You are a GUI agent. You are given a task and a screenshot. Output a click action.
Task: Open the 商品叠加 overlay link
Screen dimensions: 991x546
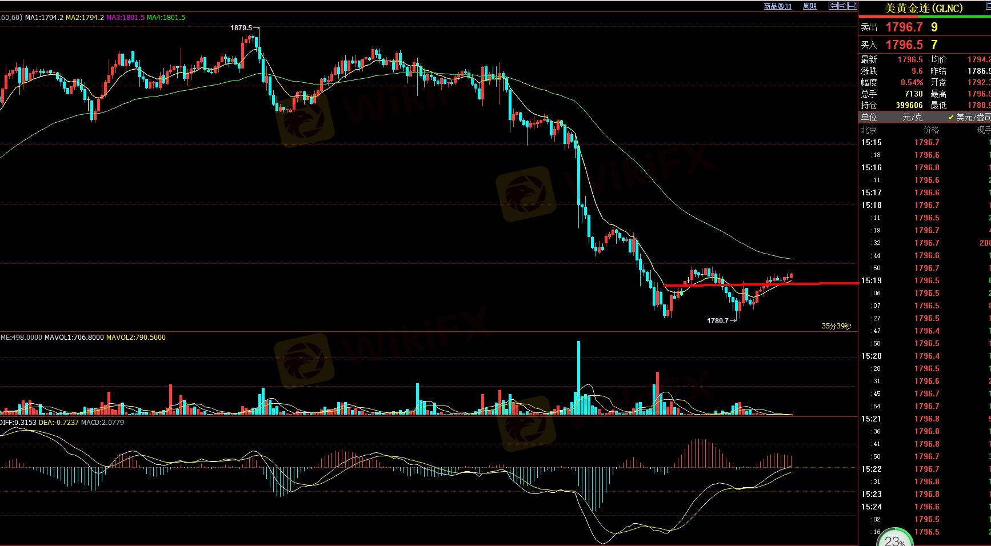(x=777, y=6)
